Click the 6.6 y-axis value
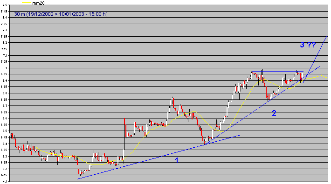The width and height of the screenshot is (331, 184). (x=4, y=118)
